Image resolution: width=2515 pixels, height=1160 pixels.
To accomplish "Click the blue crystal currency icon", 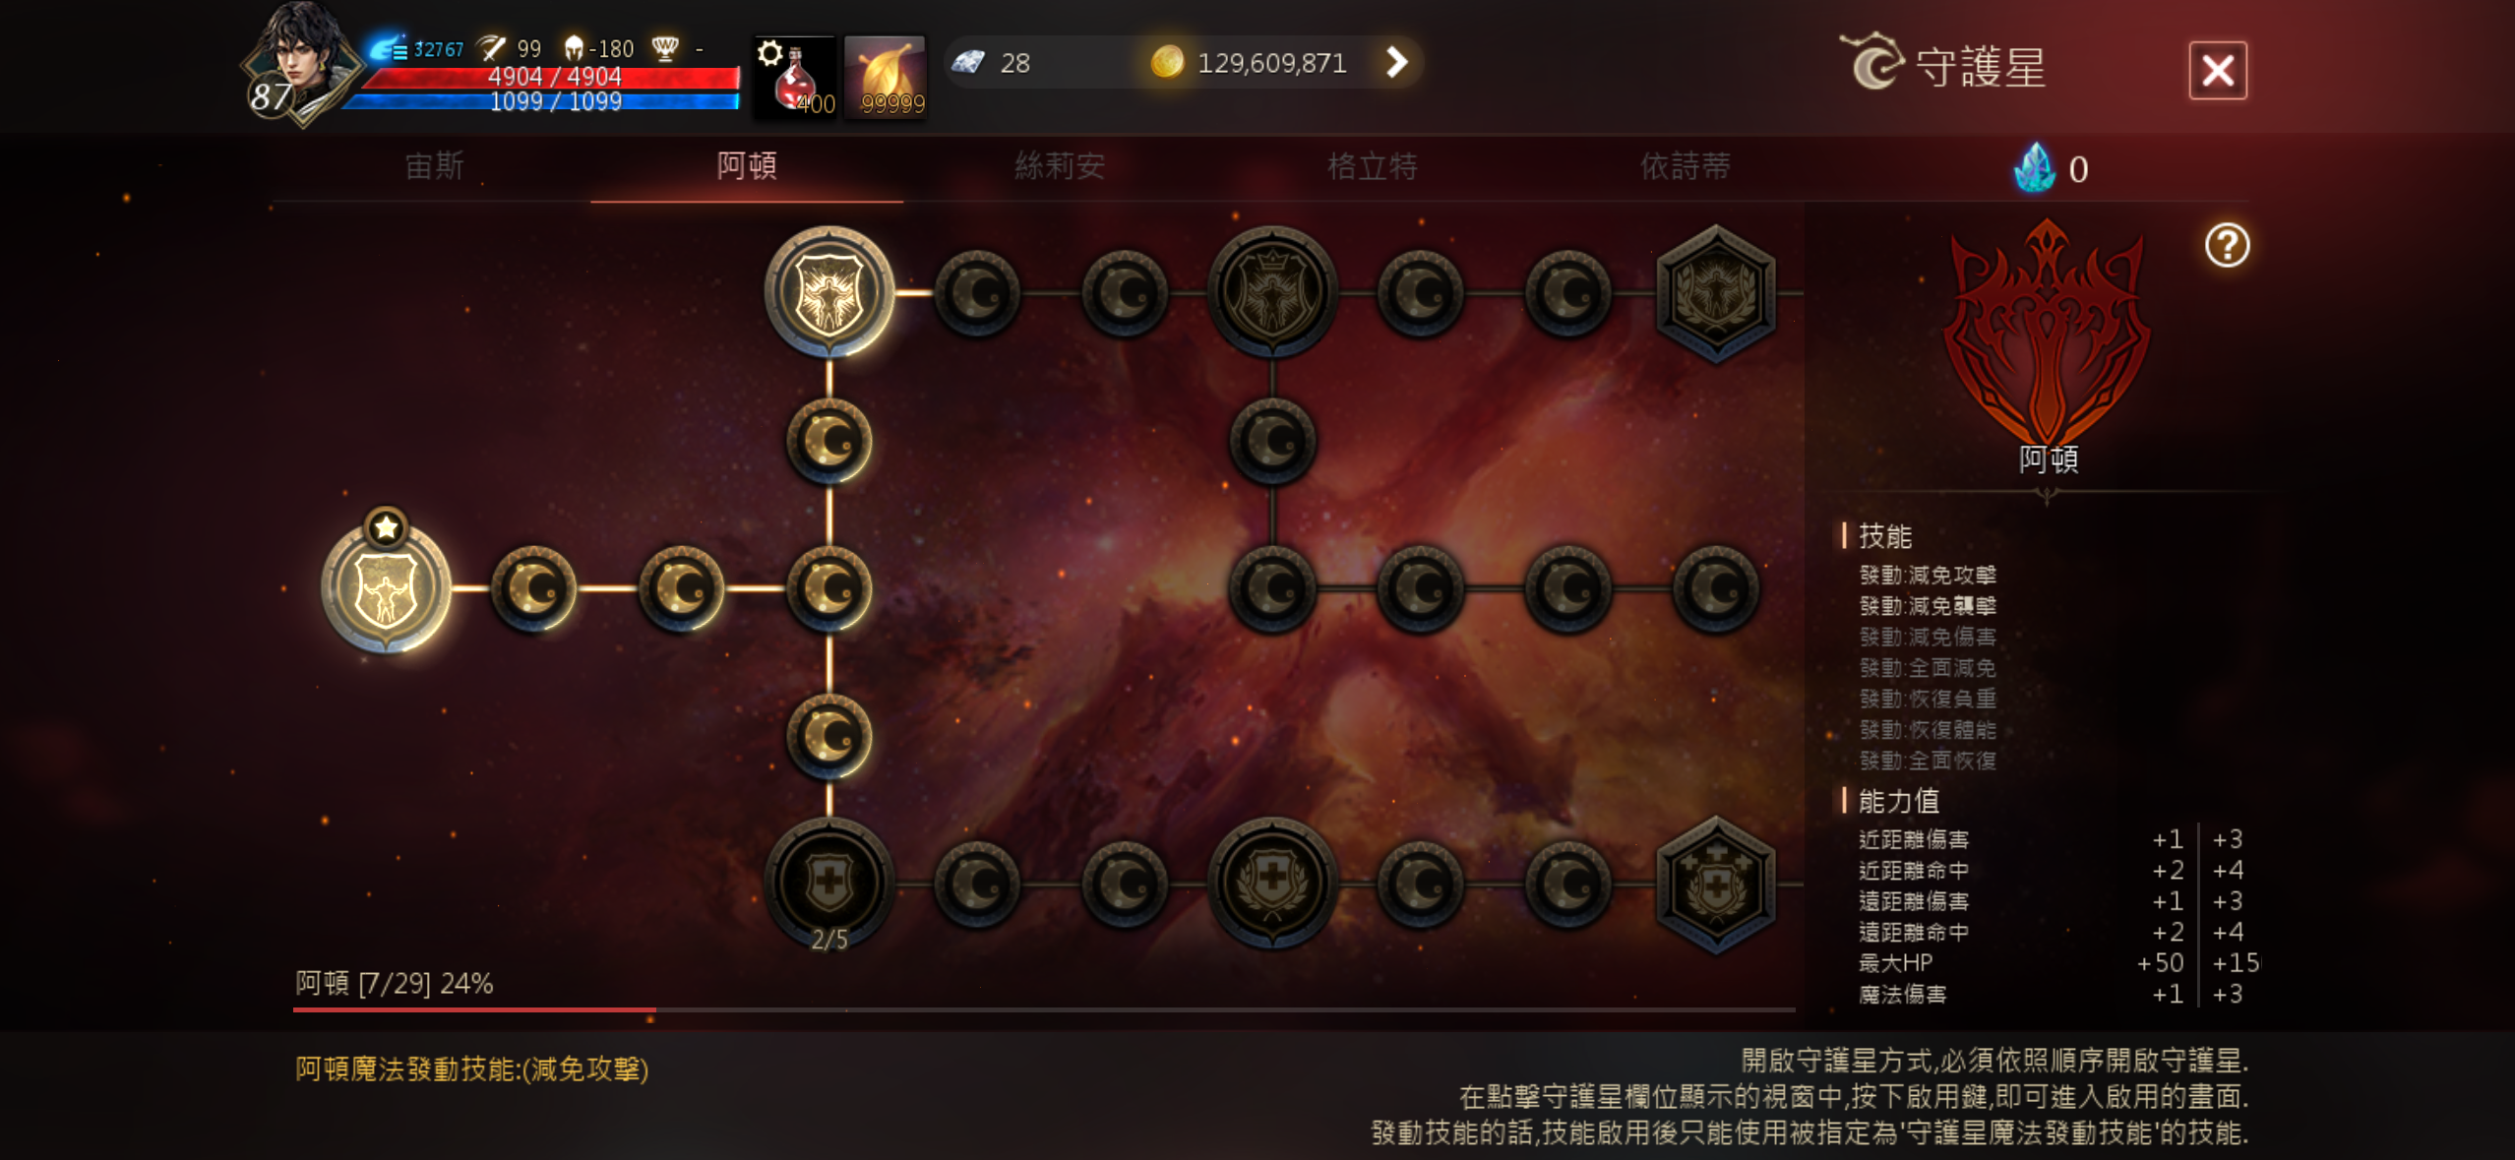I will (x=2034, y=168).
